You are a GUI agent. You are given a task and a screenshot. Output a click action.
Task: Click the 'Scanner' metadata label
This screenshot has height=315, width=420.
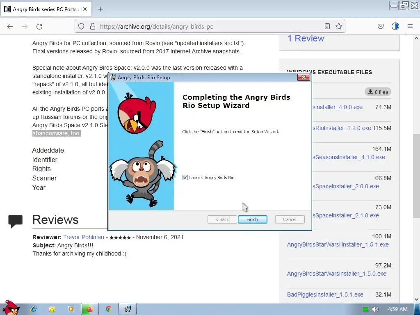[44, 178]
